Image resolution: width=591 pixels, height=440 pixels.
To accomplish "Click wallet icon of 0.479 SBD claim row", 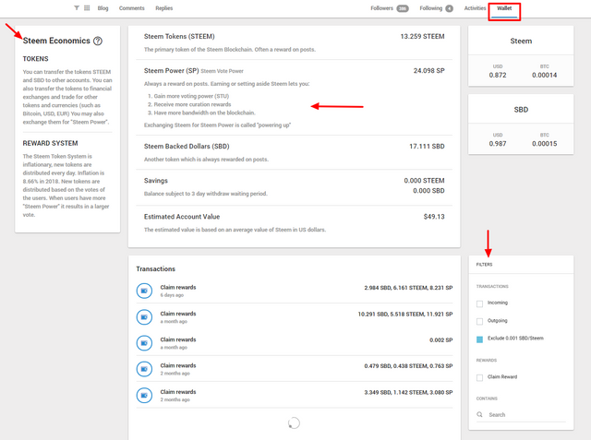I will (144, 369).
